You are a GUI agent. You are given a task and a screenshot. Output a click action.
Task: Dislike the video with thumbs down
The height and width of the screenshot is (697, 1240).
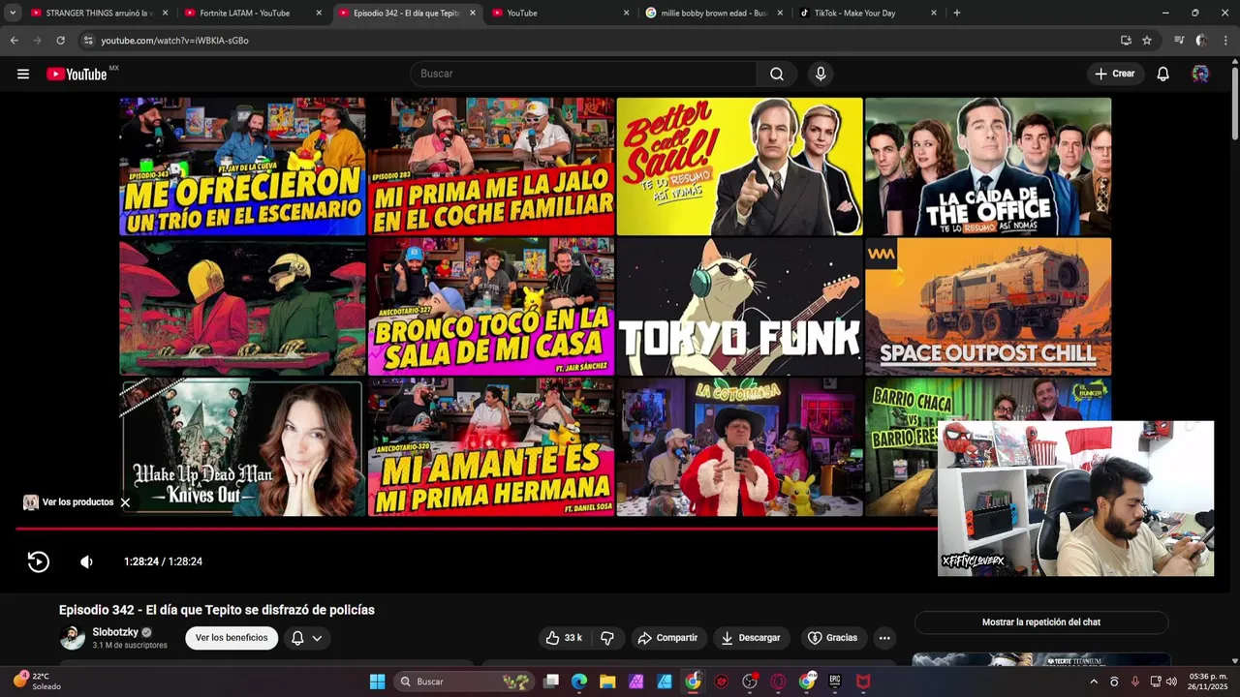pos(607,638)
